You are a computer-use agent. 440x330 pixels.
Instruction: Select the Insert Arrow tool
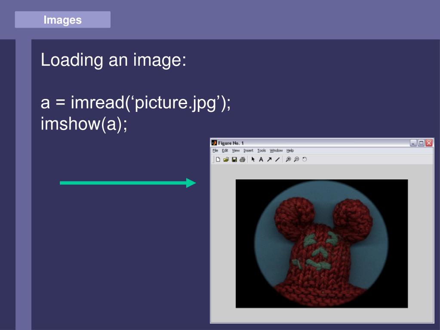tap(269, 159)
